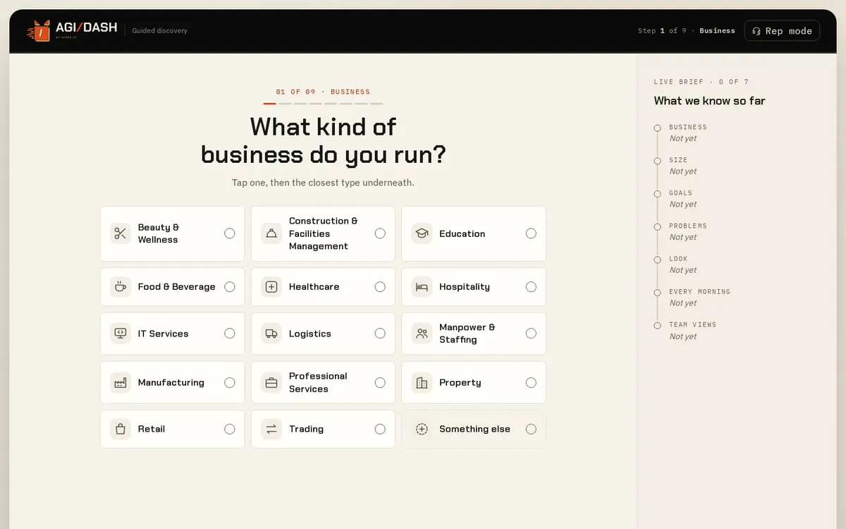Click the headset icon in Rep mode
Image resolution: width=846 pixels, height=529 pixels.
(x=756, y=31)
